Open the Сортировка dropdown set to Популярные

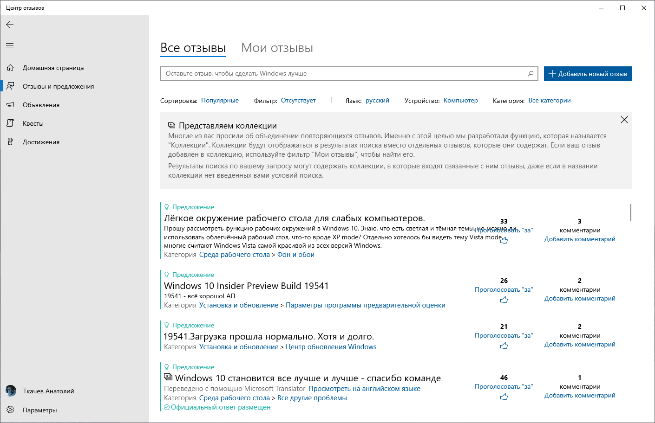coord(220,101)
